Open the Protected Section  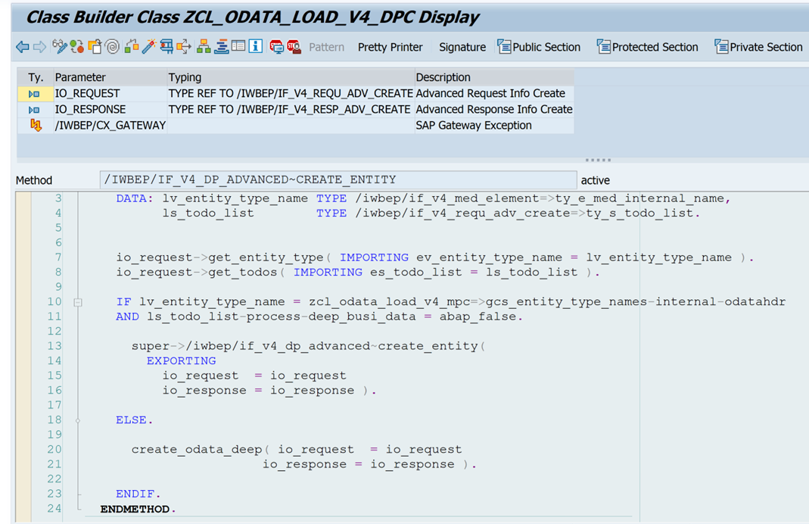coord(647,47)
